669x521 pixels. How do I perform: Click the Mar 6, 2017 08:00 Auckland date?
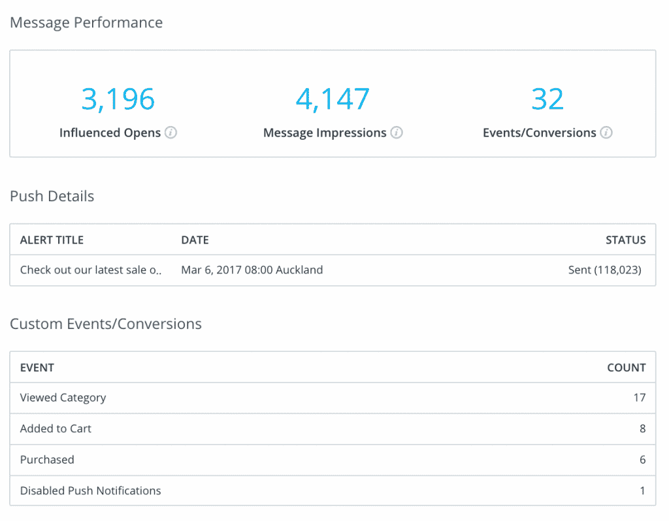coord(252,270)
